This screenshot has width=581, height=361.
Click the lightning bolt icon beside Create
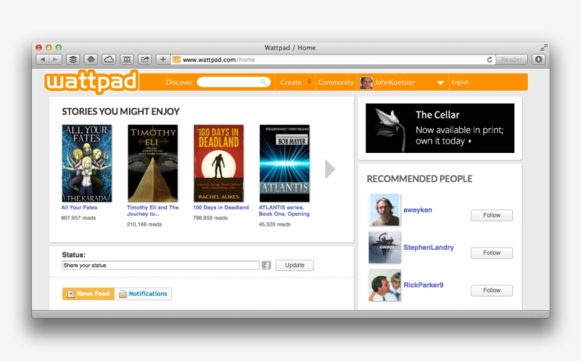309,82
